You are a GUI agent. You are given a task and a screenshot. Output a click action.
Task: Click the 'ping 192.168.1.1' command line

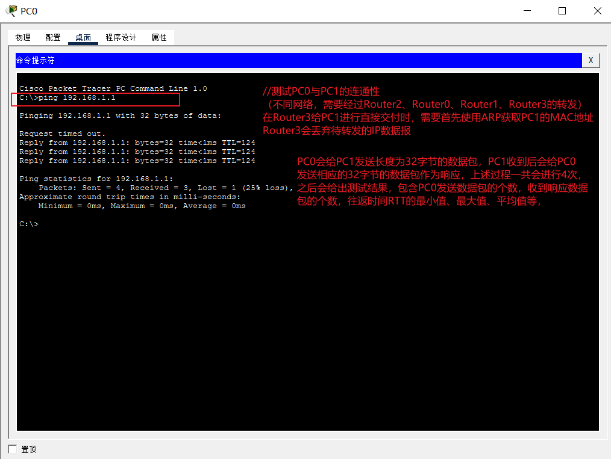click(67, 97)
